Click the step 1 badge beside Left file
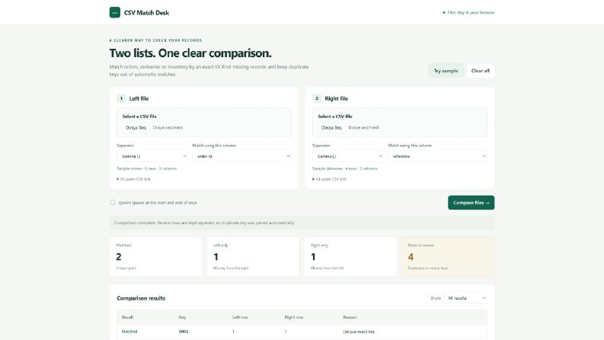Screen dimensions: 604x340 [x=121, y=98]
